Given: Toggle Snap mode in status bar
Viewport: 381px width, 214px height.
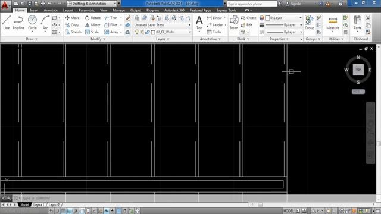Looking at the screenshot, I should coord(57,211).
